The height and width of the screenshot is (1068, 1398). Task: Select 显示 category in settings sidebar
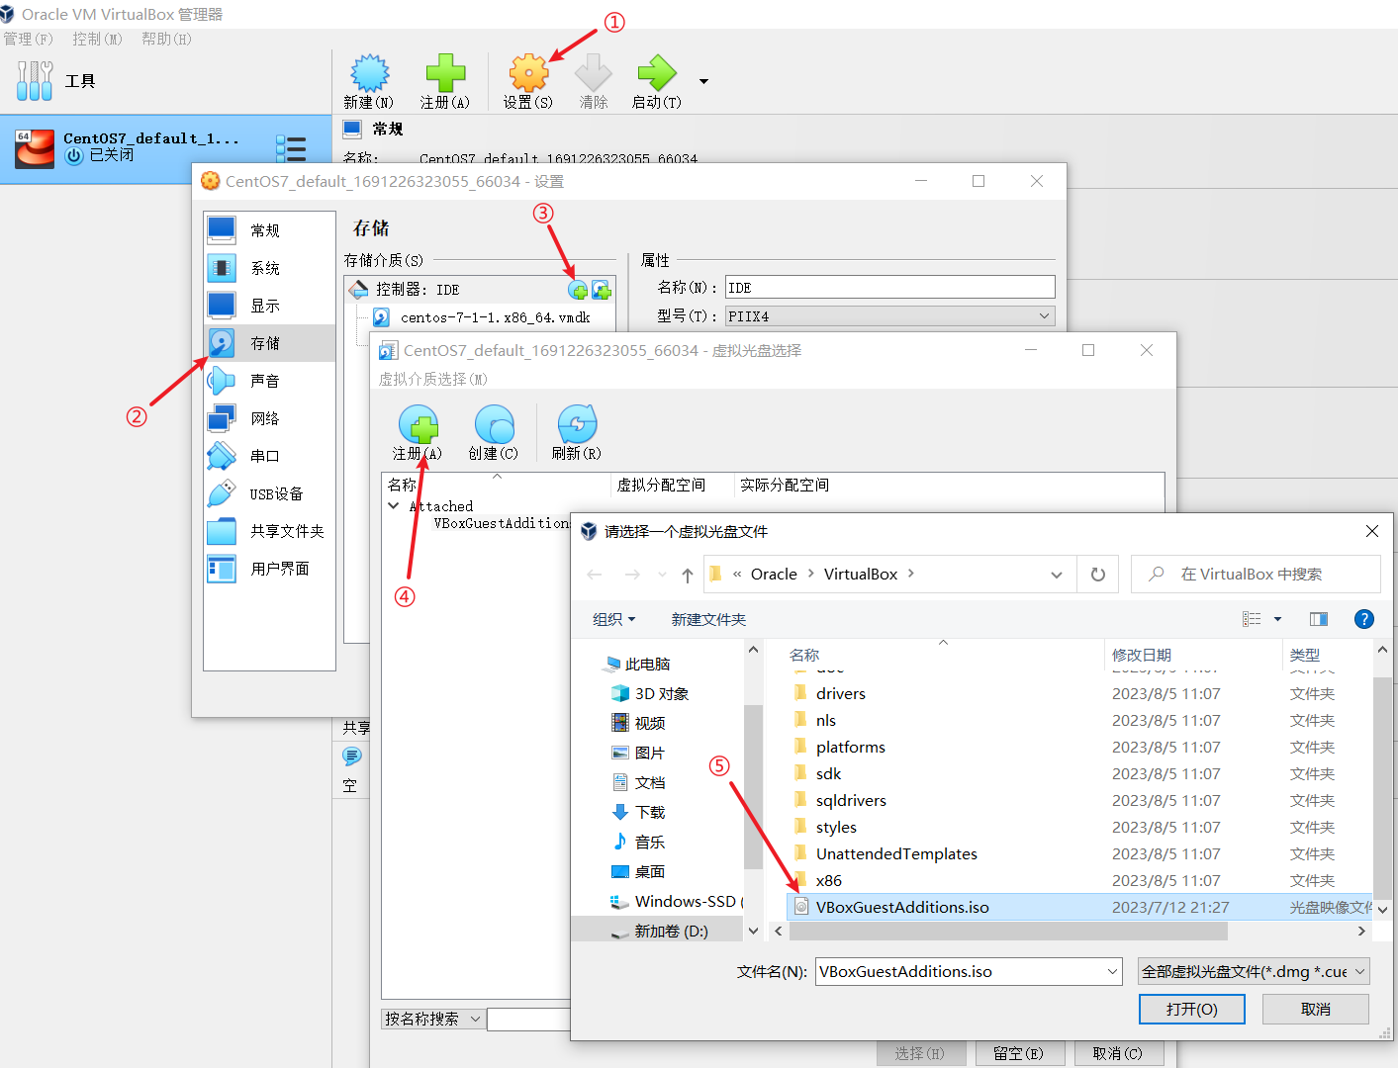(x=269, y=306)
